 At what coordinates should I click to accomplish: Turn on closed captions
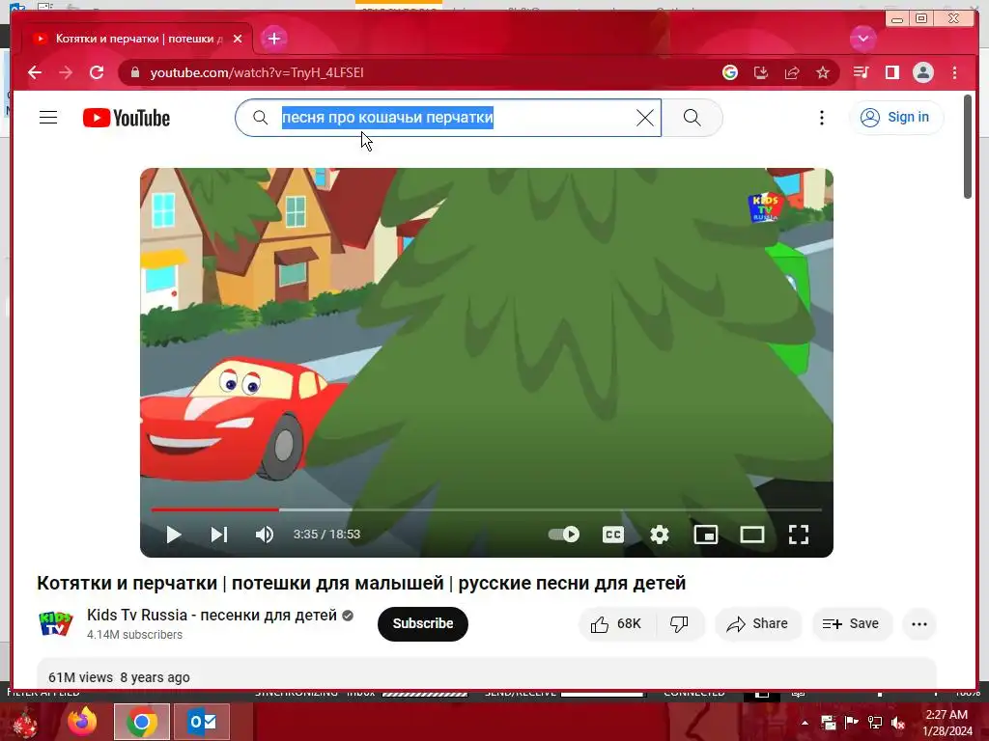tap(613, 535)
